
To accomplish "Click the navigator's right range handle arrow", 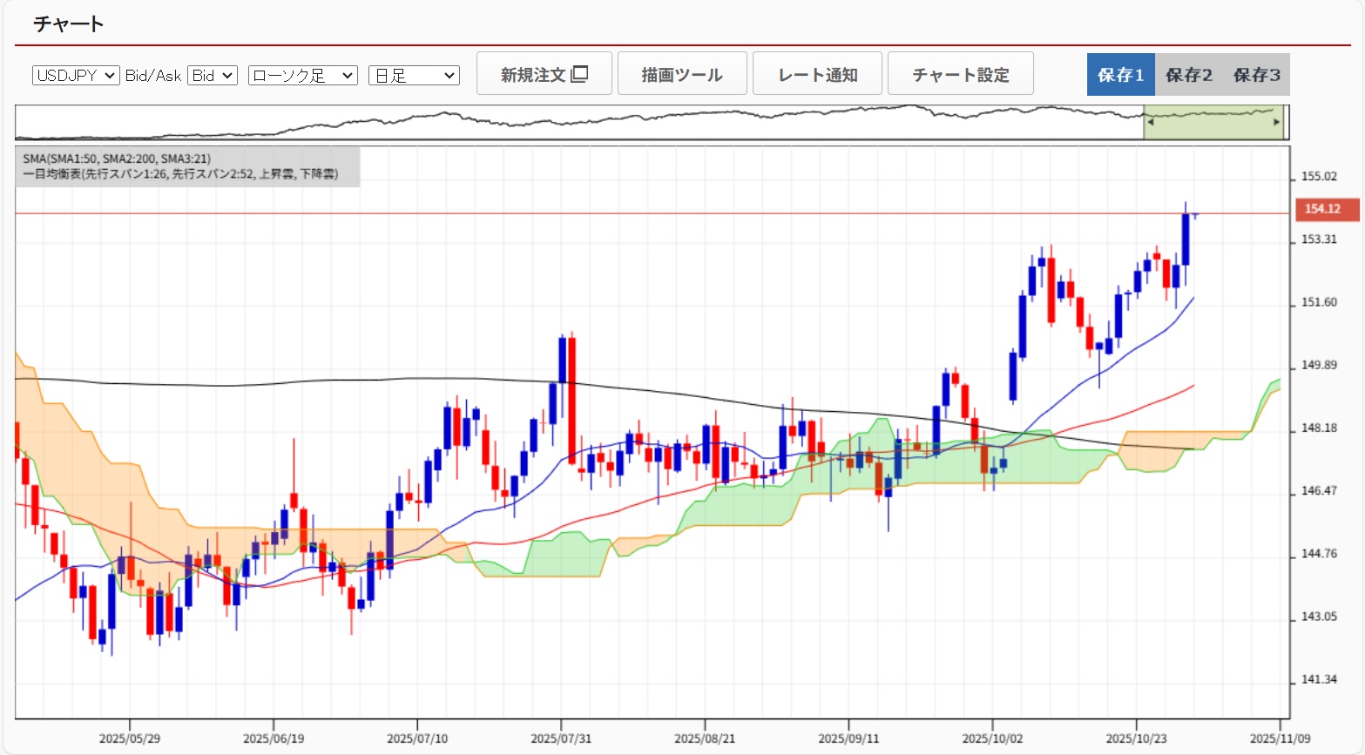I will pos(1277,123).
